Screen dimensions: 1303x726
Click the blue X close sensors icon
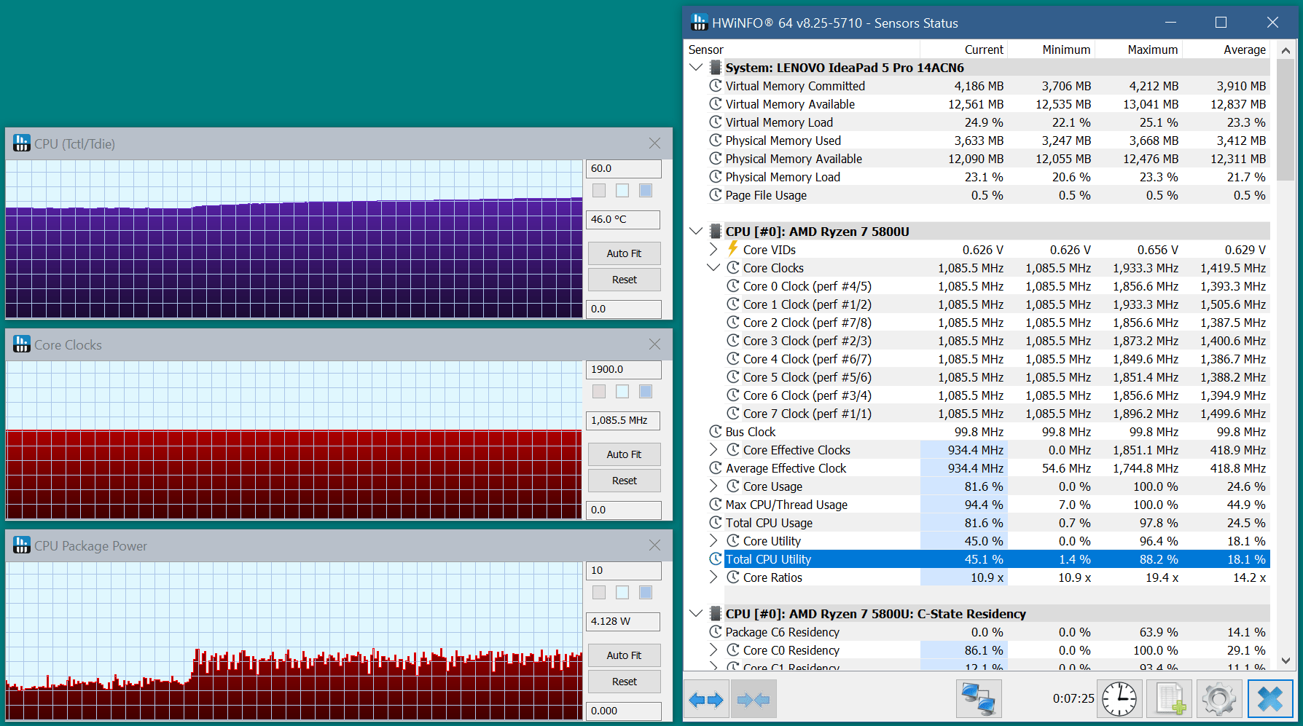pos(1270,699)
